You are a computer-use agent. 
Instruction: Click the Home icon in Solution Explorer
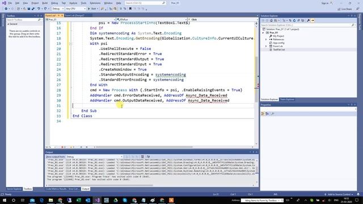click(271, 20)
